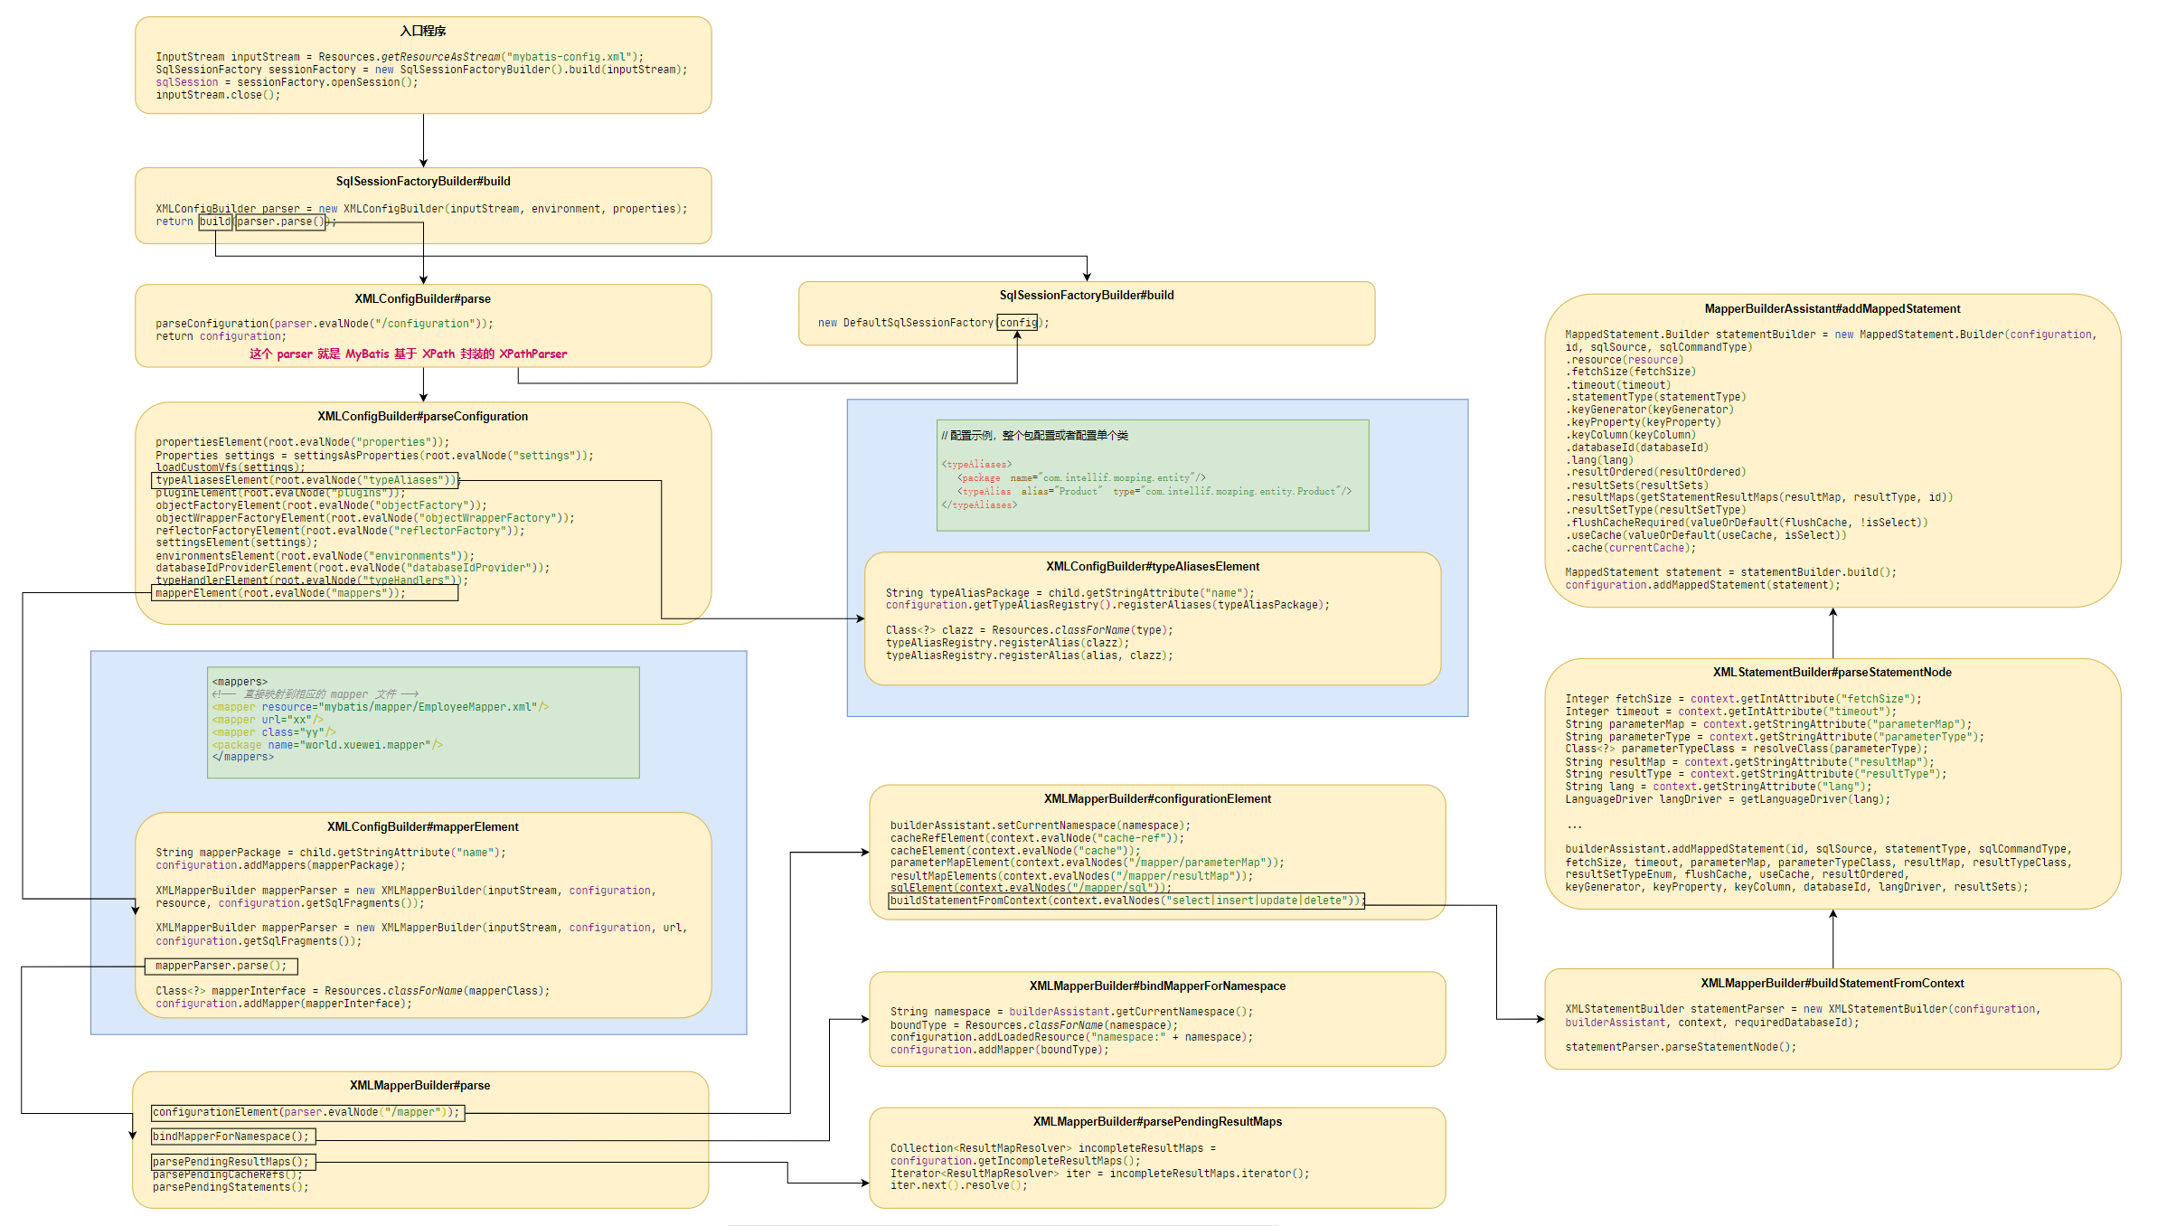Click the highlighted configurationElement(parser.evalNode("/mapper")) line
The height and width of the screenshot is (1226, 2167).
307,1113
